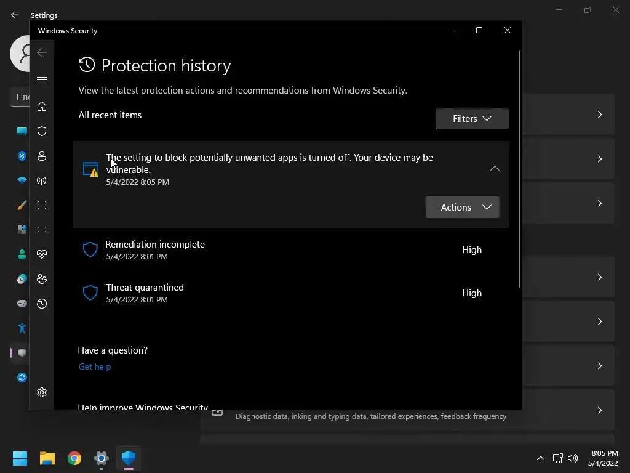Open App & browser control icon

coord(42,205)
